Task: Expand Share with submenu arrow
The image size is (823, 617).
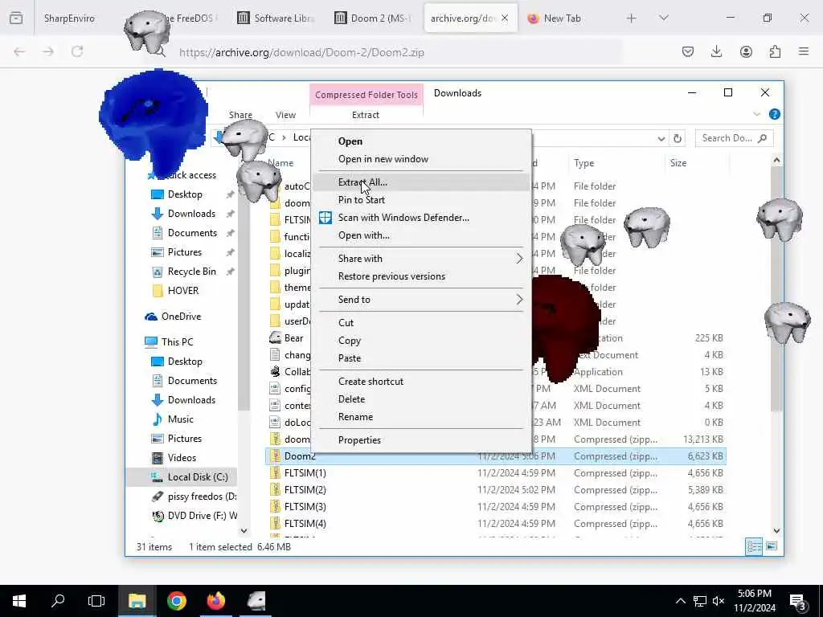Action: 519,259
